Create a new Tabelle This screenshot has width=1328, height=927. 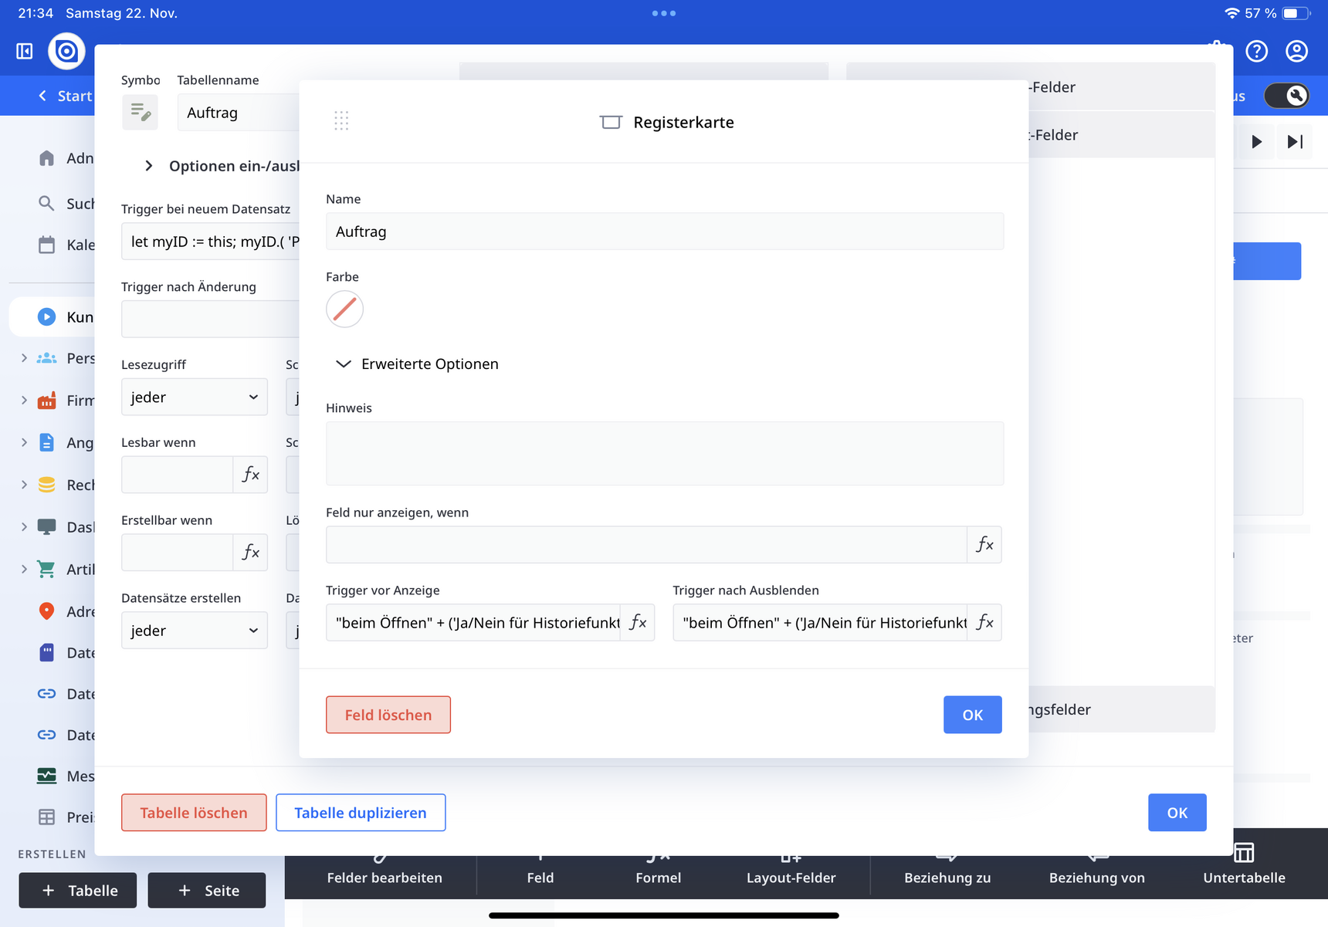(78, 891)
